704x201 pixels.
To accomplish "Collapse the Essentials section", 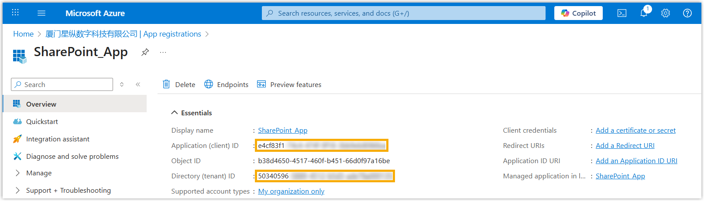I will 175,113.
